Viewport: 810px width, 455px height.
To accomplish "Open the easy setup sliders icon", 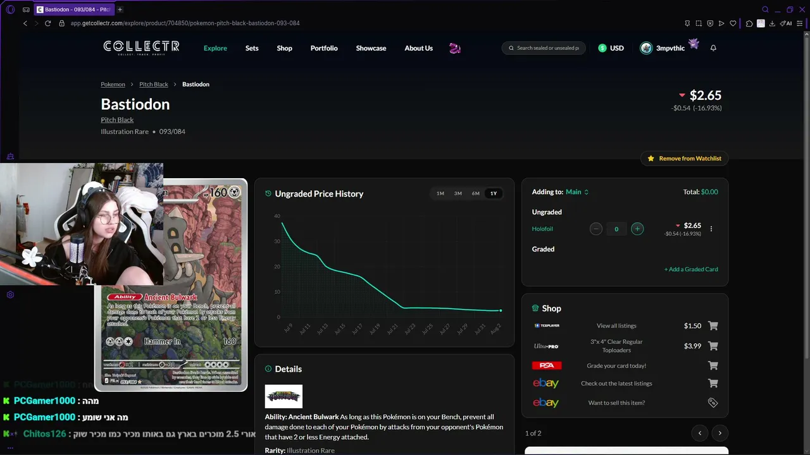I will tap(799, 23).
